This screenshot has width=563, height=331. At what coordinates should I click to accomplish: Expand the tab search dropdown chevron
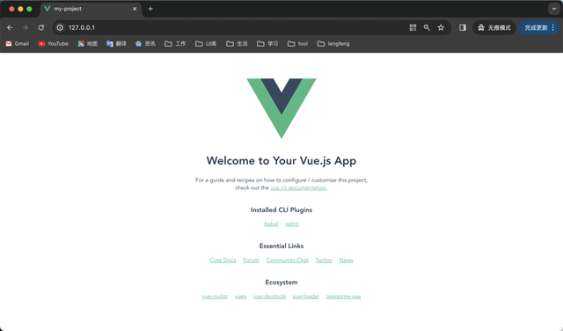[x=554, y=9]
